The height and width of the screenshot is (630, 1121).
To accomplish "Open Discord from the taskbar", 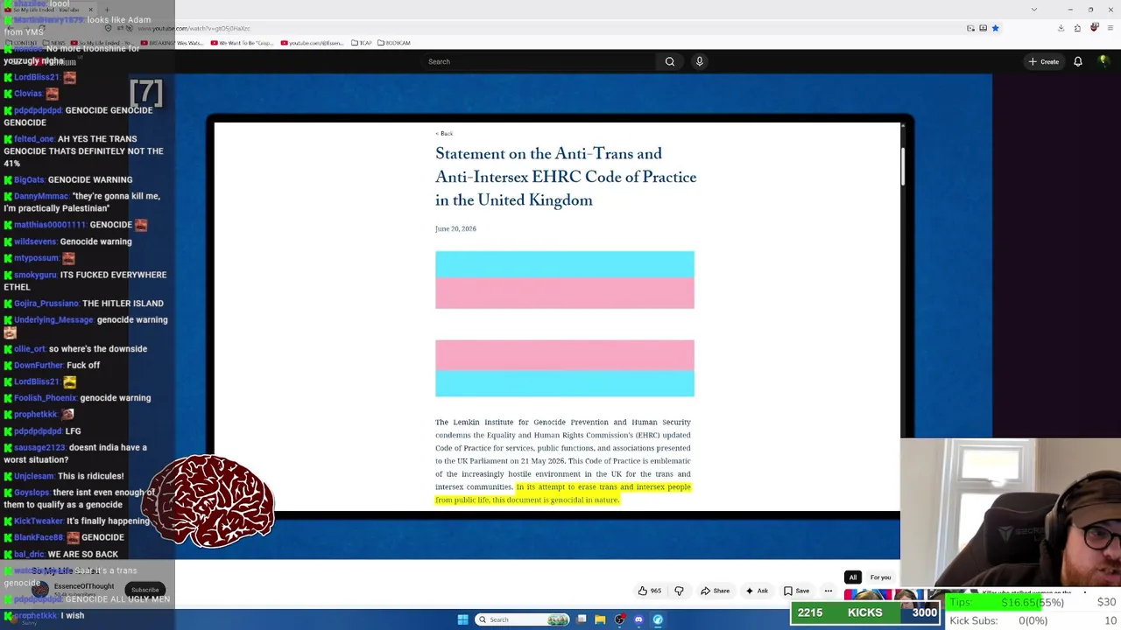I will click(638, 619).
